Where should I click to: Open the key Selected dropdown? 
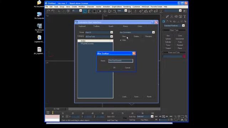coord(152,116)
